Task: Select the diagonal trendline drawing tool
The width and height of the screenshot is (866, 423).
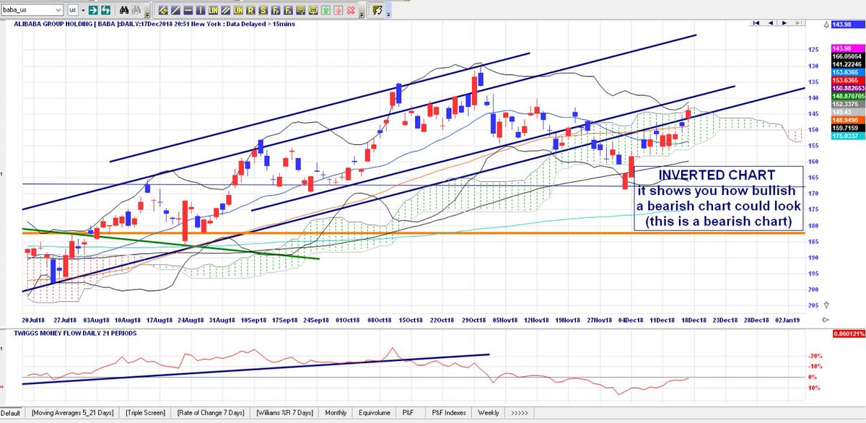Action: coord(175,11)
